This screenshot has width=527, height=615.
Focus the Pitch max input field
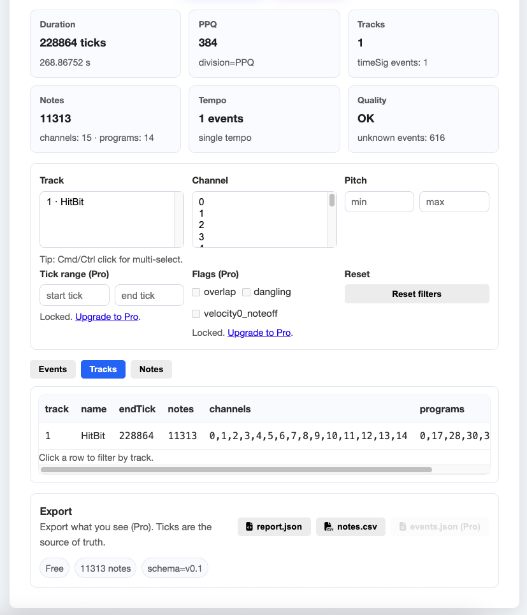454,202
